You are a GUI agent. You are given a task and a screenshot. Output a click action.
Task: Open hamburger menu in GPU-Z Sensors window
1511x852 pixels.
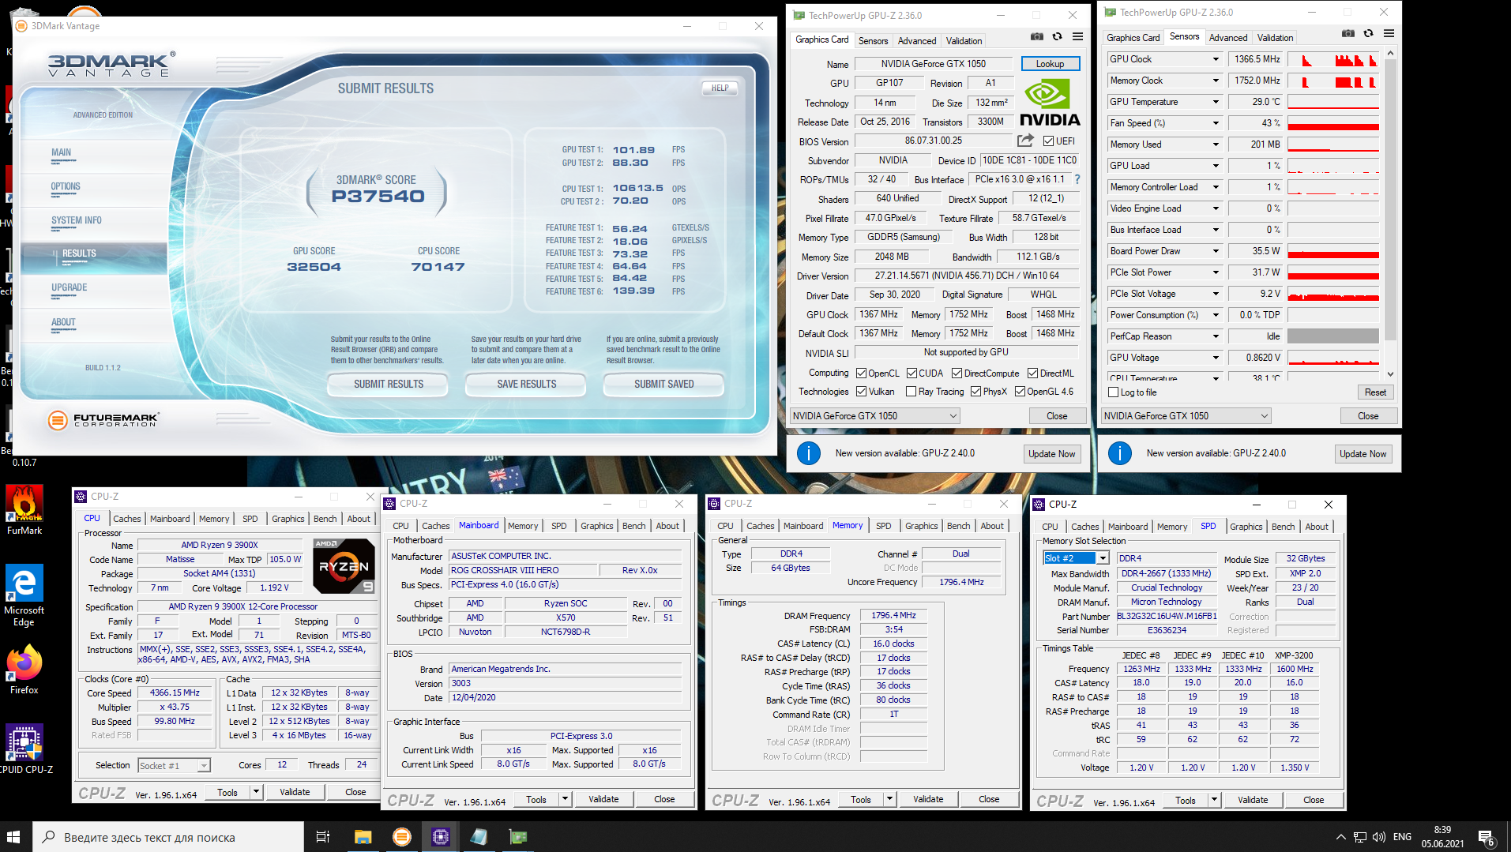(x=1389, y=34)
